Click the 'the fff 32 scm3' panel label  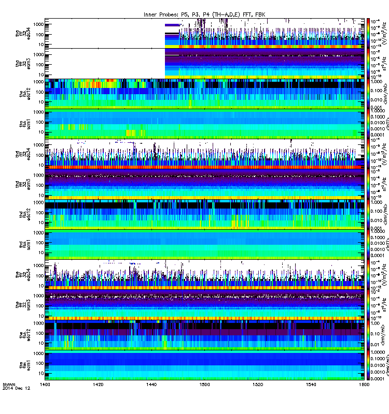pyautogui.click(x=23, y=305)
